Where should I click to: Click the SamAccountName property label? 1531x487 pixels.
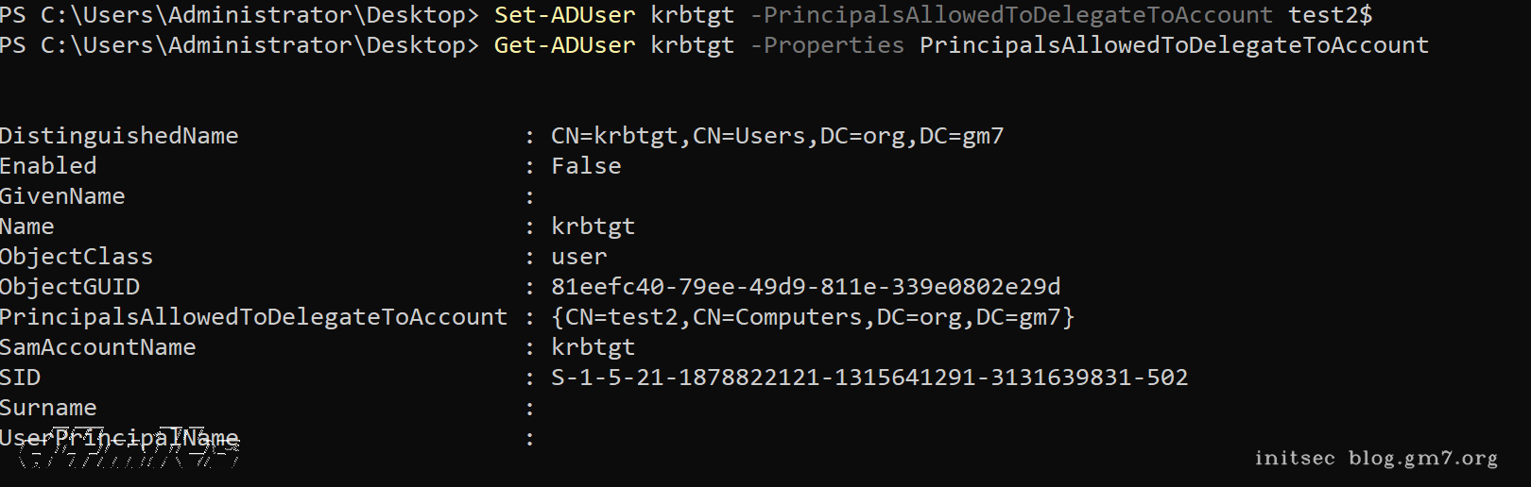coord(98,347)
